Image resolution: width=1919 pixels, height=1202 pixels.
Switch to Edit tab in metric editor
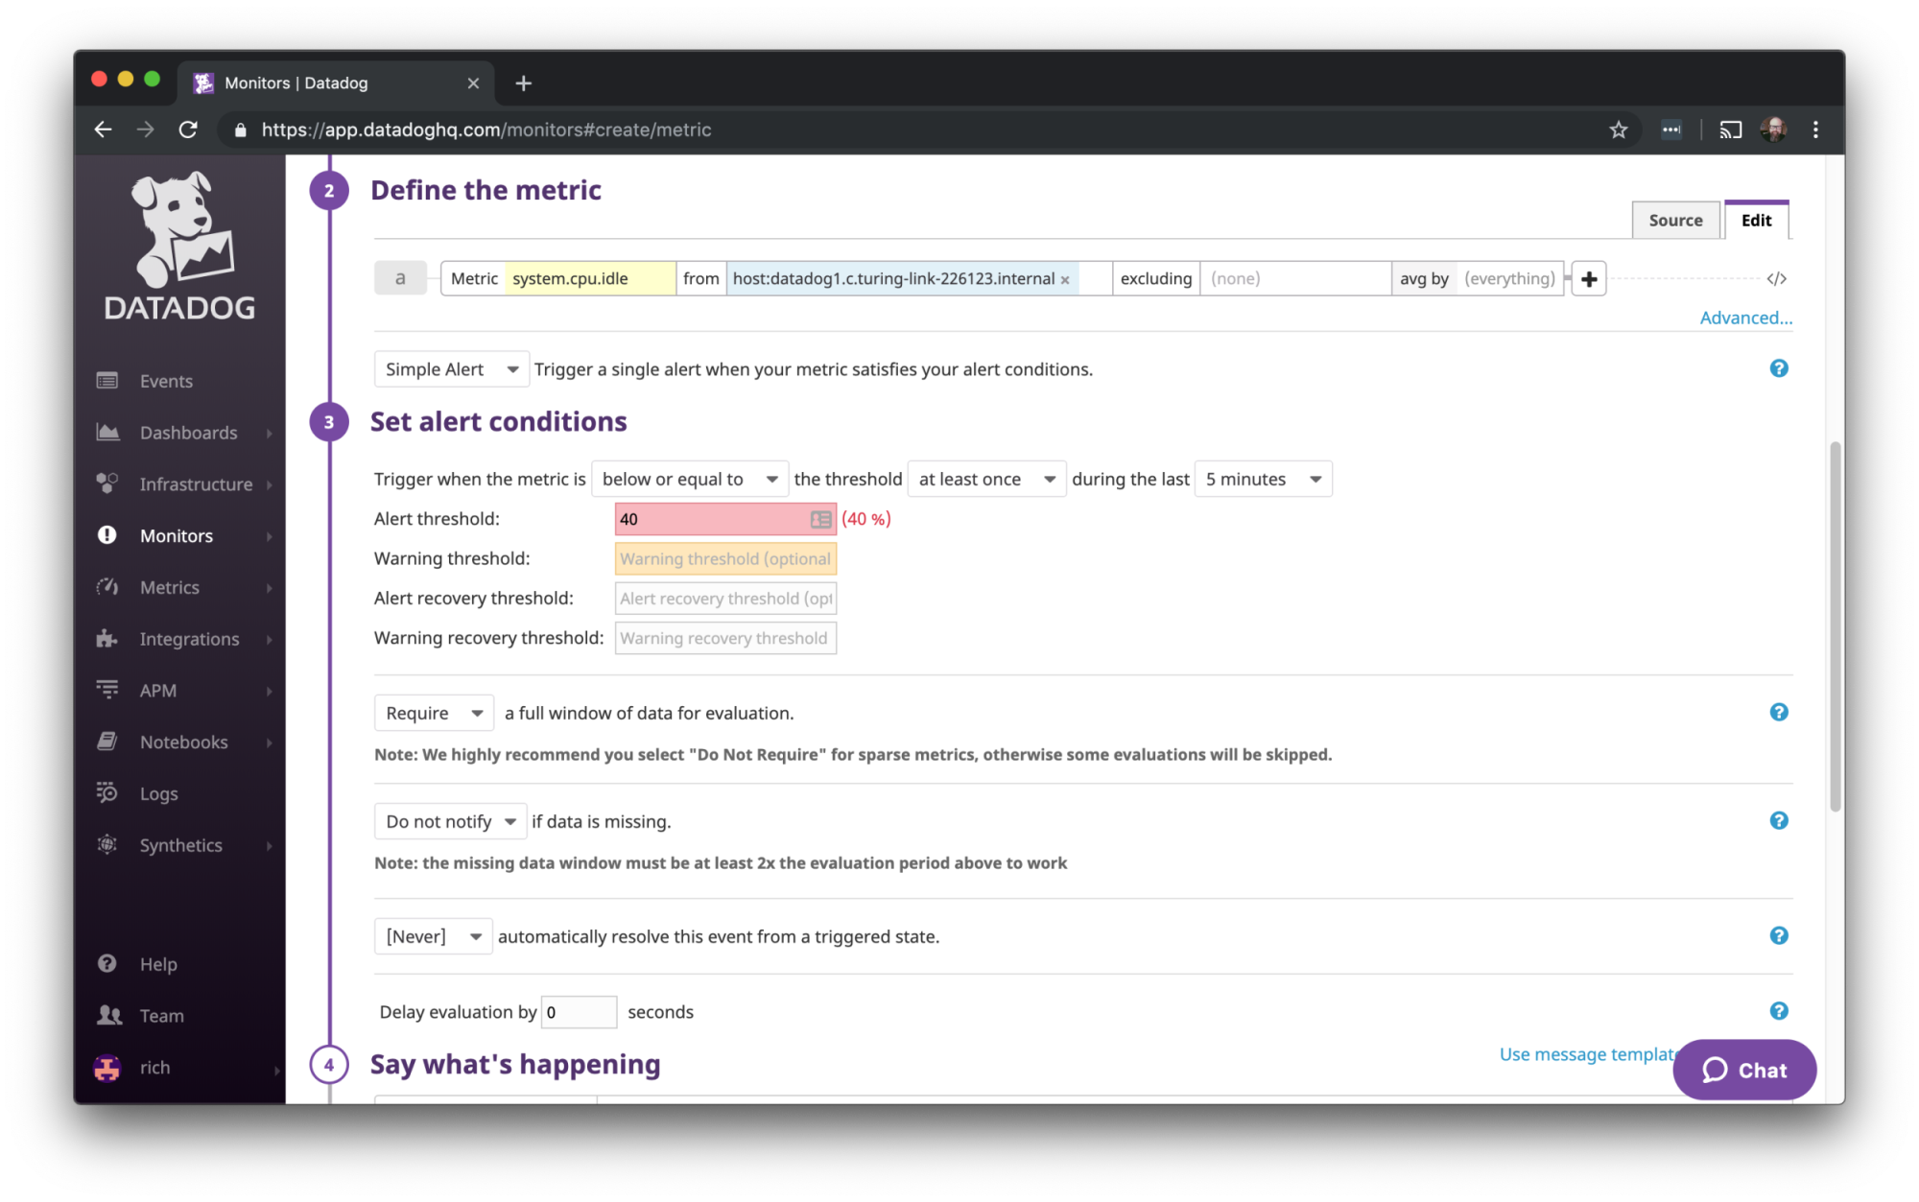(x=1754, y=221)
